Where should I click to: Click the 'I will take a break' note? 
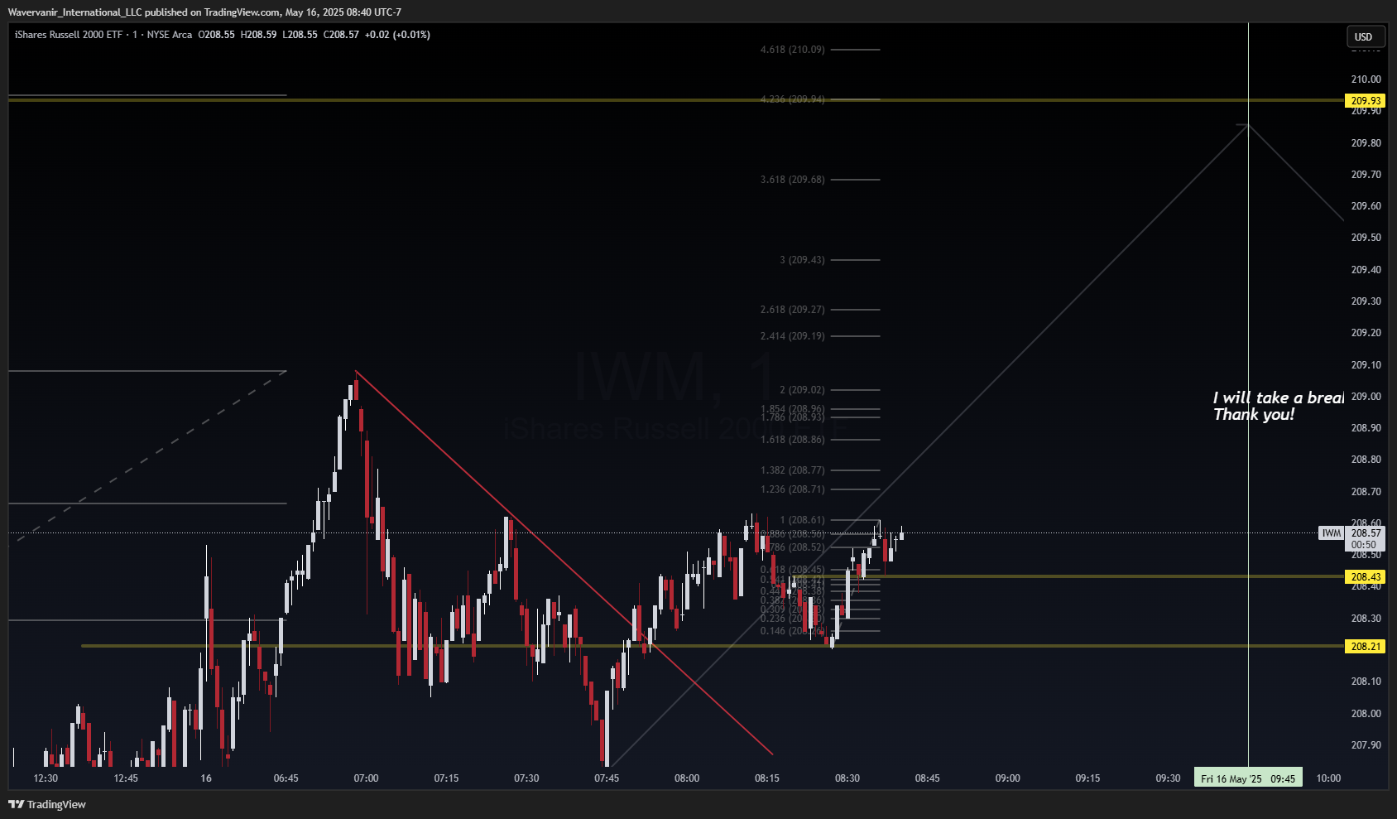click(x=1278, y=398)
